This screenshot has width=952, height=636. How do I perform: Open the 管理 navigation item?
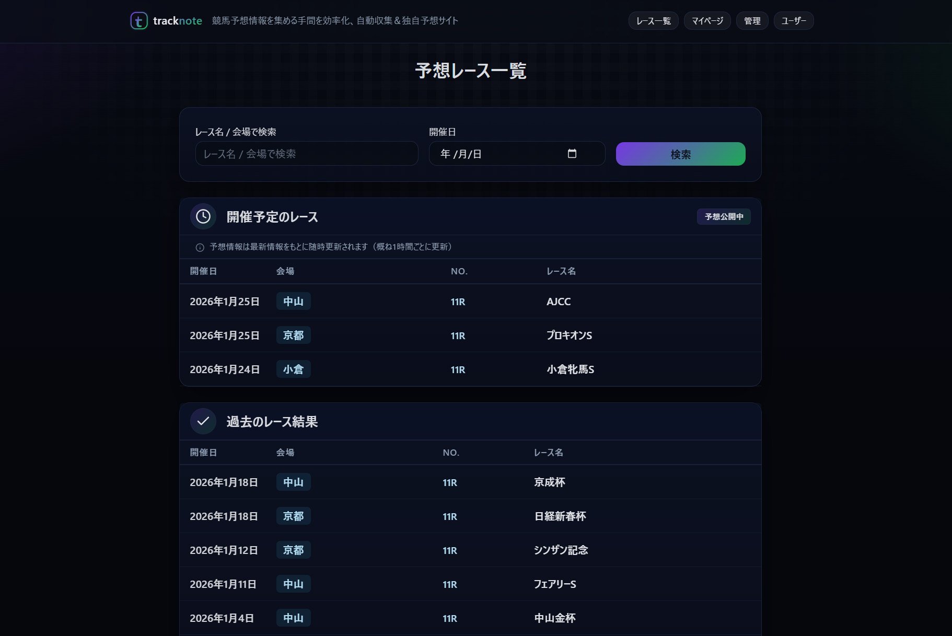752,21
